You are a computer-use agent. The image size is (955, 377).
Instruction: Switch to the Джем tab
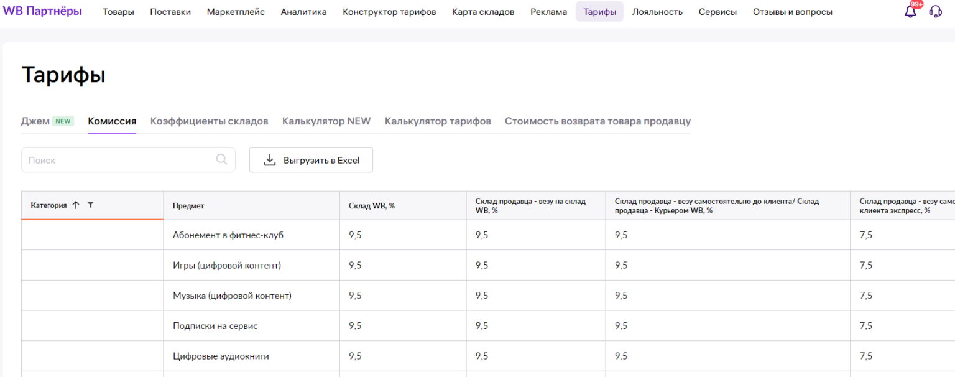[35, 121]
